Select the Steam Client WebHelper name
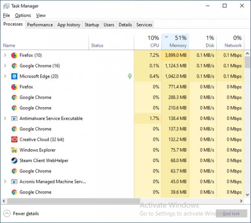251x223 pixels. [x=44, y=161]
